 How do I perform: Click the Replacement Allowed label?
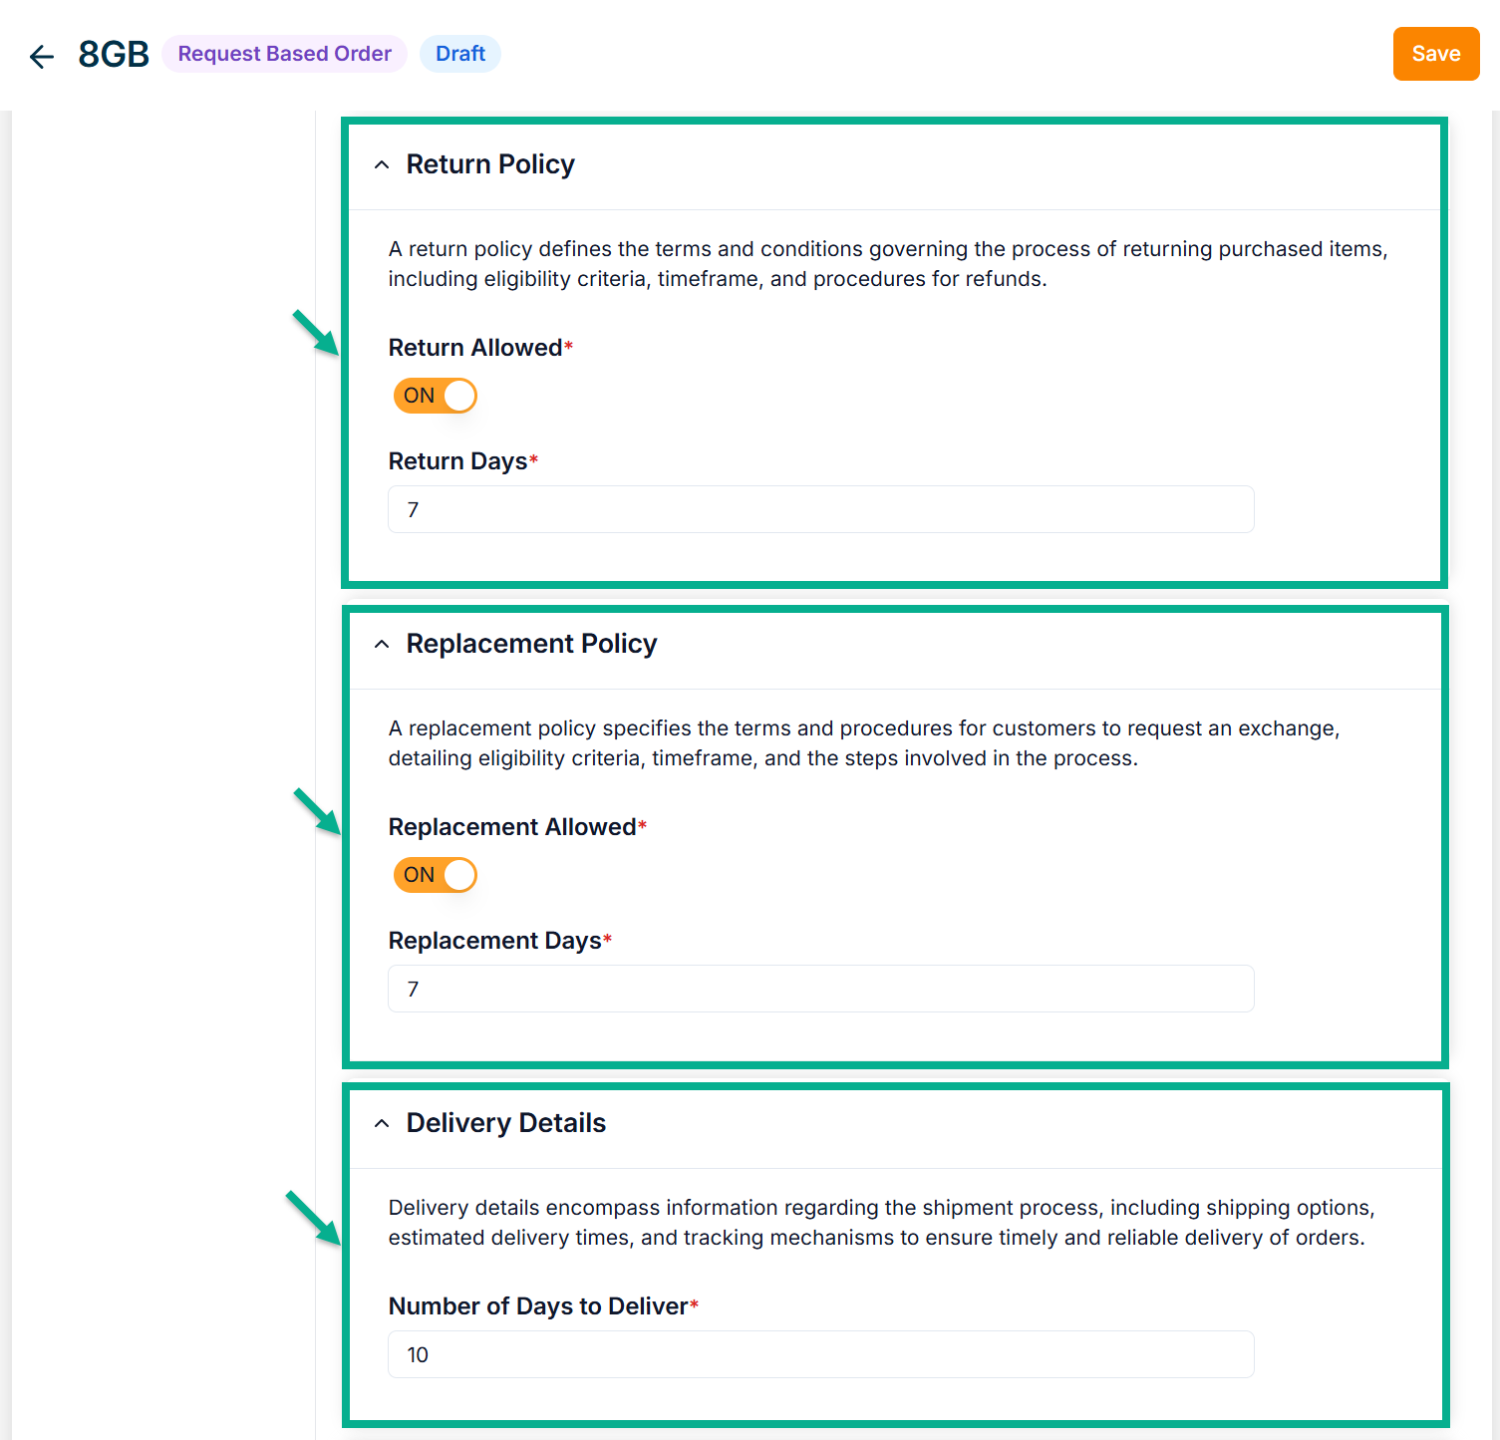coord(512,827)
